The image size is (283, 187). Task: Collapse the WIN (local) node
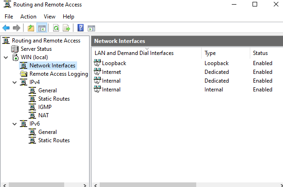click(6, 57)
